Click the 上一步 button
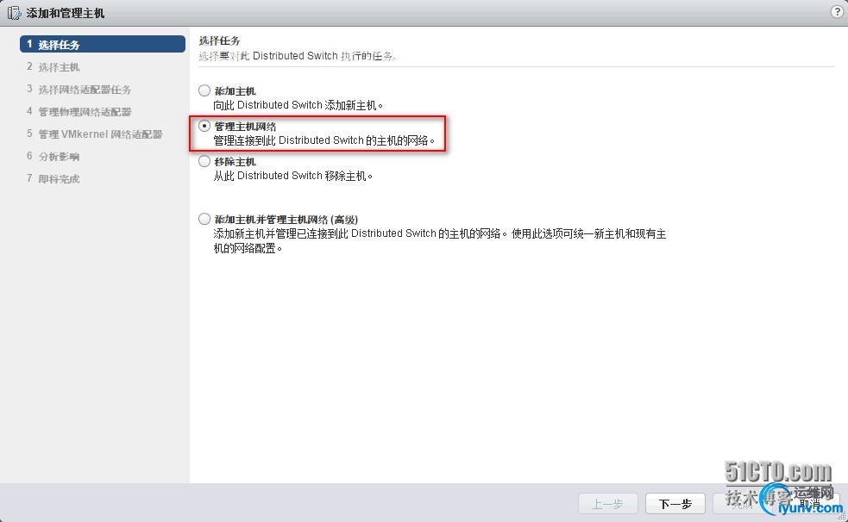This screenshot has height=522, width=848. coord(608,504)
